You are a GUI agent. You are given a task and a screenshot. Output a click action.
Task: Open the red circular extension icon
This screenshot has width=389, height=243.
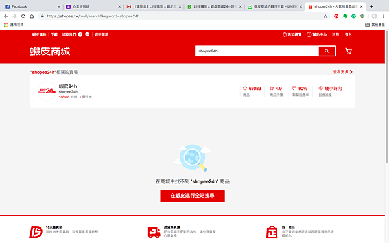[x=336, y=16]
